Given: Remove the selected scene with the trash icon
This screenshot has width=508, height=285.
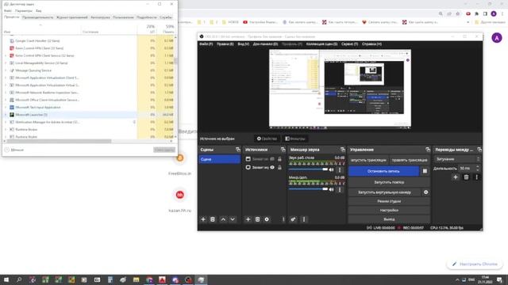Looking at the screenshot, I should [213, 219].
